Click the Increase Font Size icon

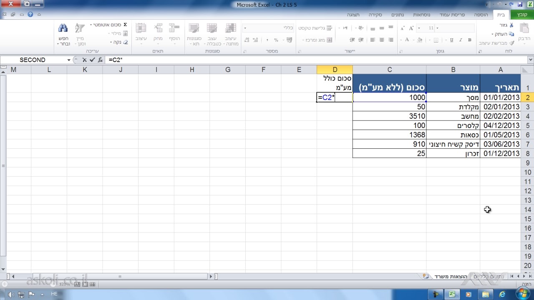411,28
